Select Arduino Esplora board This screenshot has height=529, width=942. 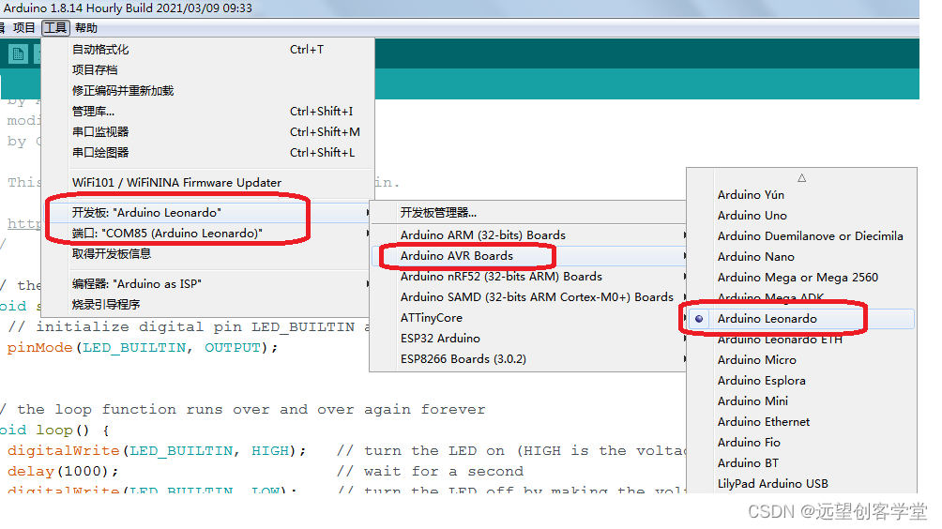[x=801, y=381]
